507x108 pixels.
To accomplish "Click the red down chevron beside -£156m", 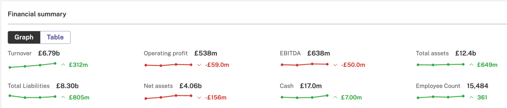I will tap(199, 98).
